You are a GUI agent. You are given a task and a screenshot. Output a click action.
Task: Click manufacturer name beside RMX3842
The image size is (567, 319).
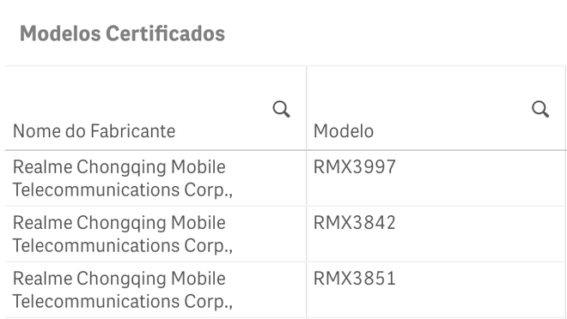123,234
